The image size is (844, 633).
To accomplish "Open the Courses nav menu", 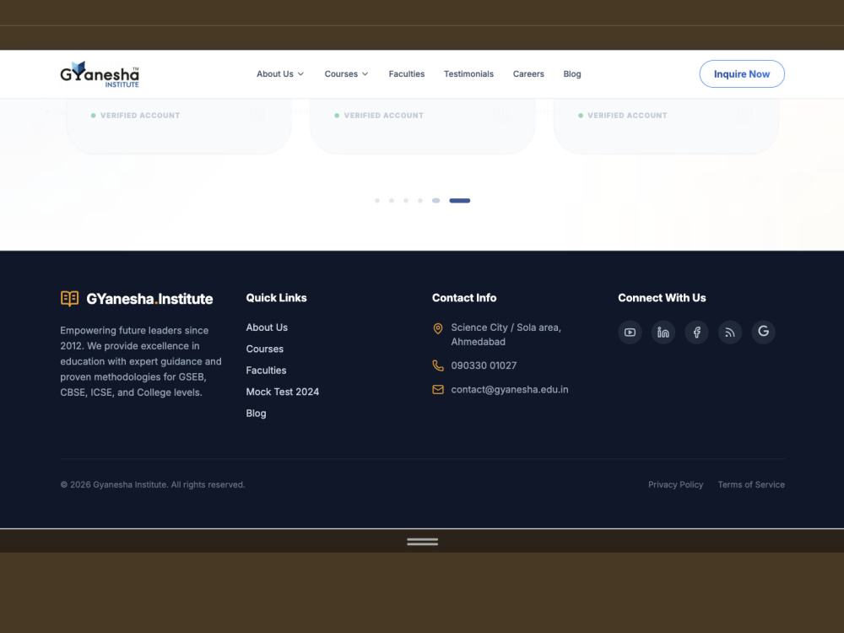I will click(347, 73).
